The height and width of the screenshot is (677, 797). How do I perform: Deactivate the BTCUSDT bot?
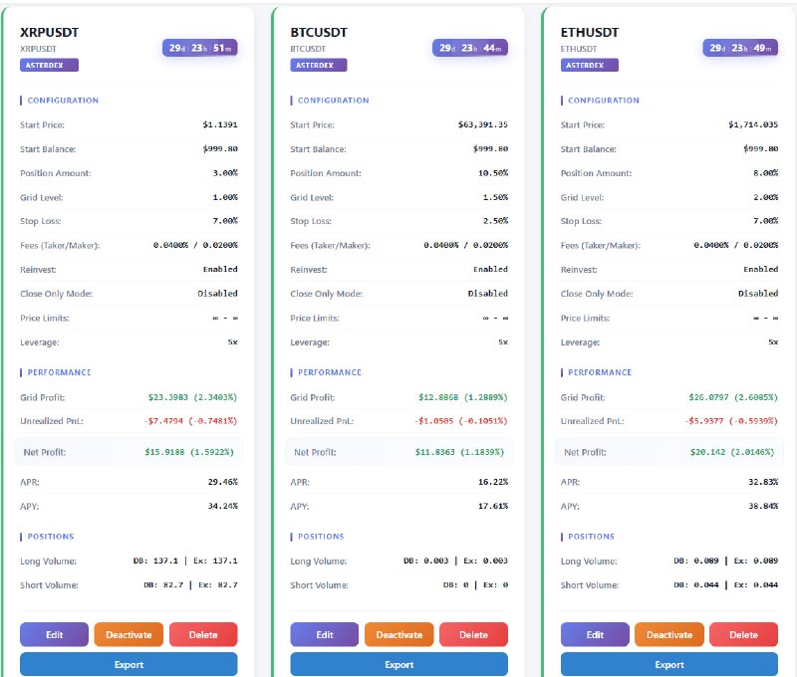[399, 634]
